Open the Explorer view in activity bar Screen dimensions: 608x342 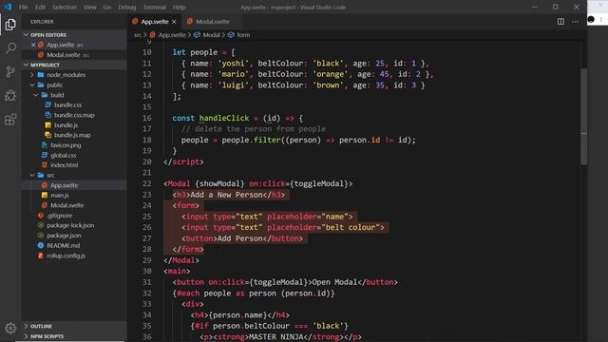pyautogui.click(x=10, y=25)
